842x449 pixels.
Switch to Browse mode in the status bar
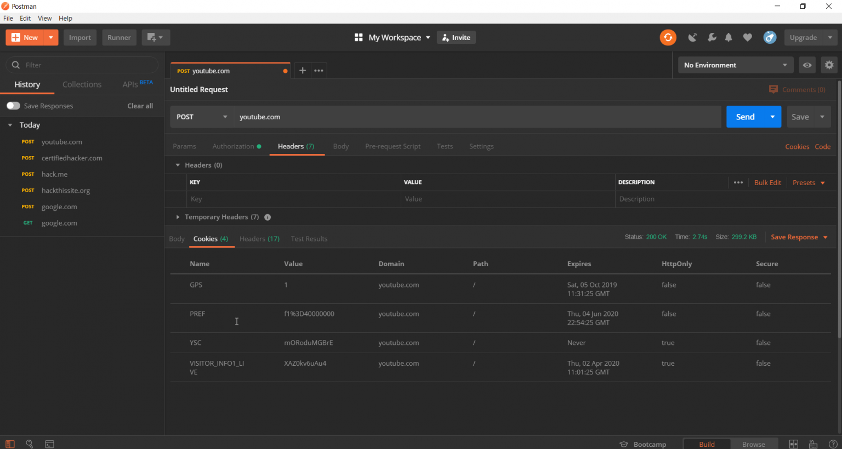coord(754,444)
